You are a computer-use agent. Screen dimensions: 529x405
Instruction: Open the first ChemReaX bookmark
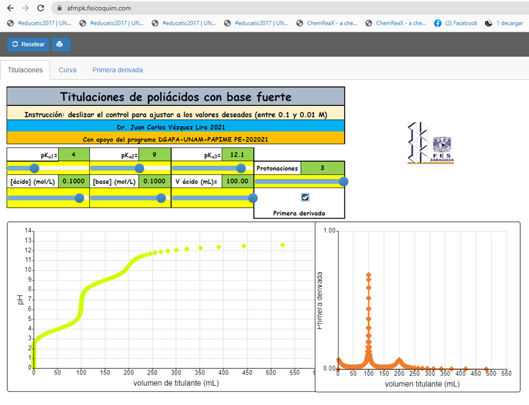pyautogui.click(x=329, y=23)
